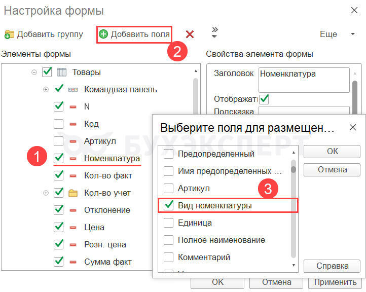Enable the Код field checkbox
Viewport: 366px width, 292px height.
coord(58,124)
